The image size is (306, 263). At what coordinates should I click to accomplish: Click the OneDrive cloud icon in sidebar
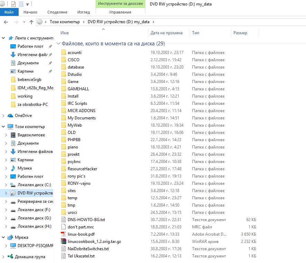[10, 116]
